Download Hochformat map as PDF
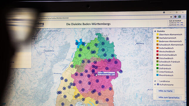Image resolution: width=189 pixels, height=106 pixels. click(178, 23)
